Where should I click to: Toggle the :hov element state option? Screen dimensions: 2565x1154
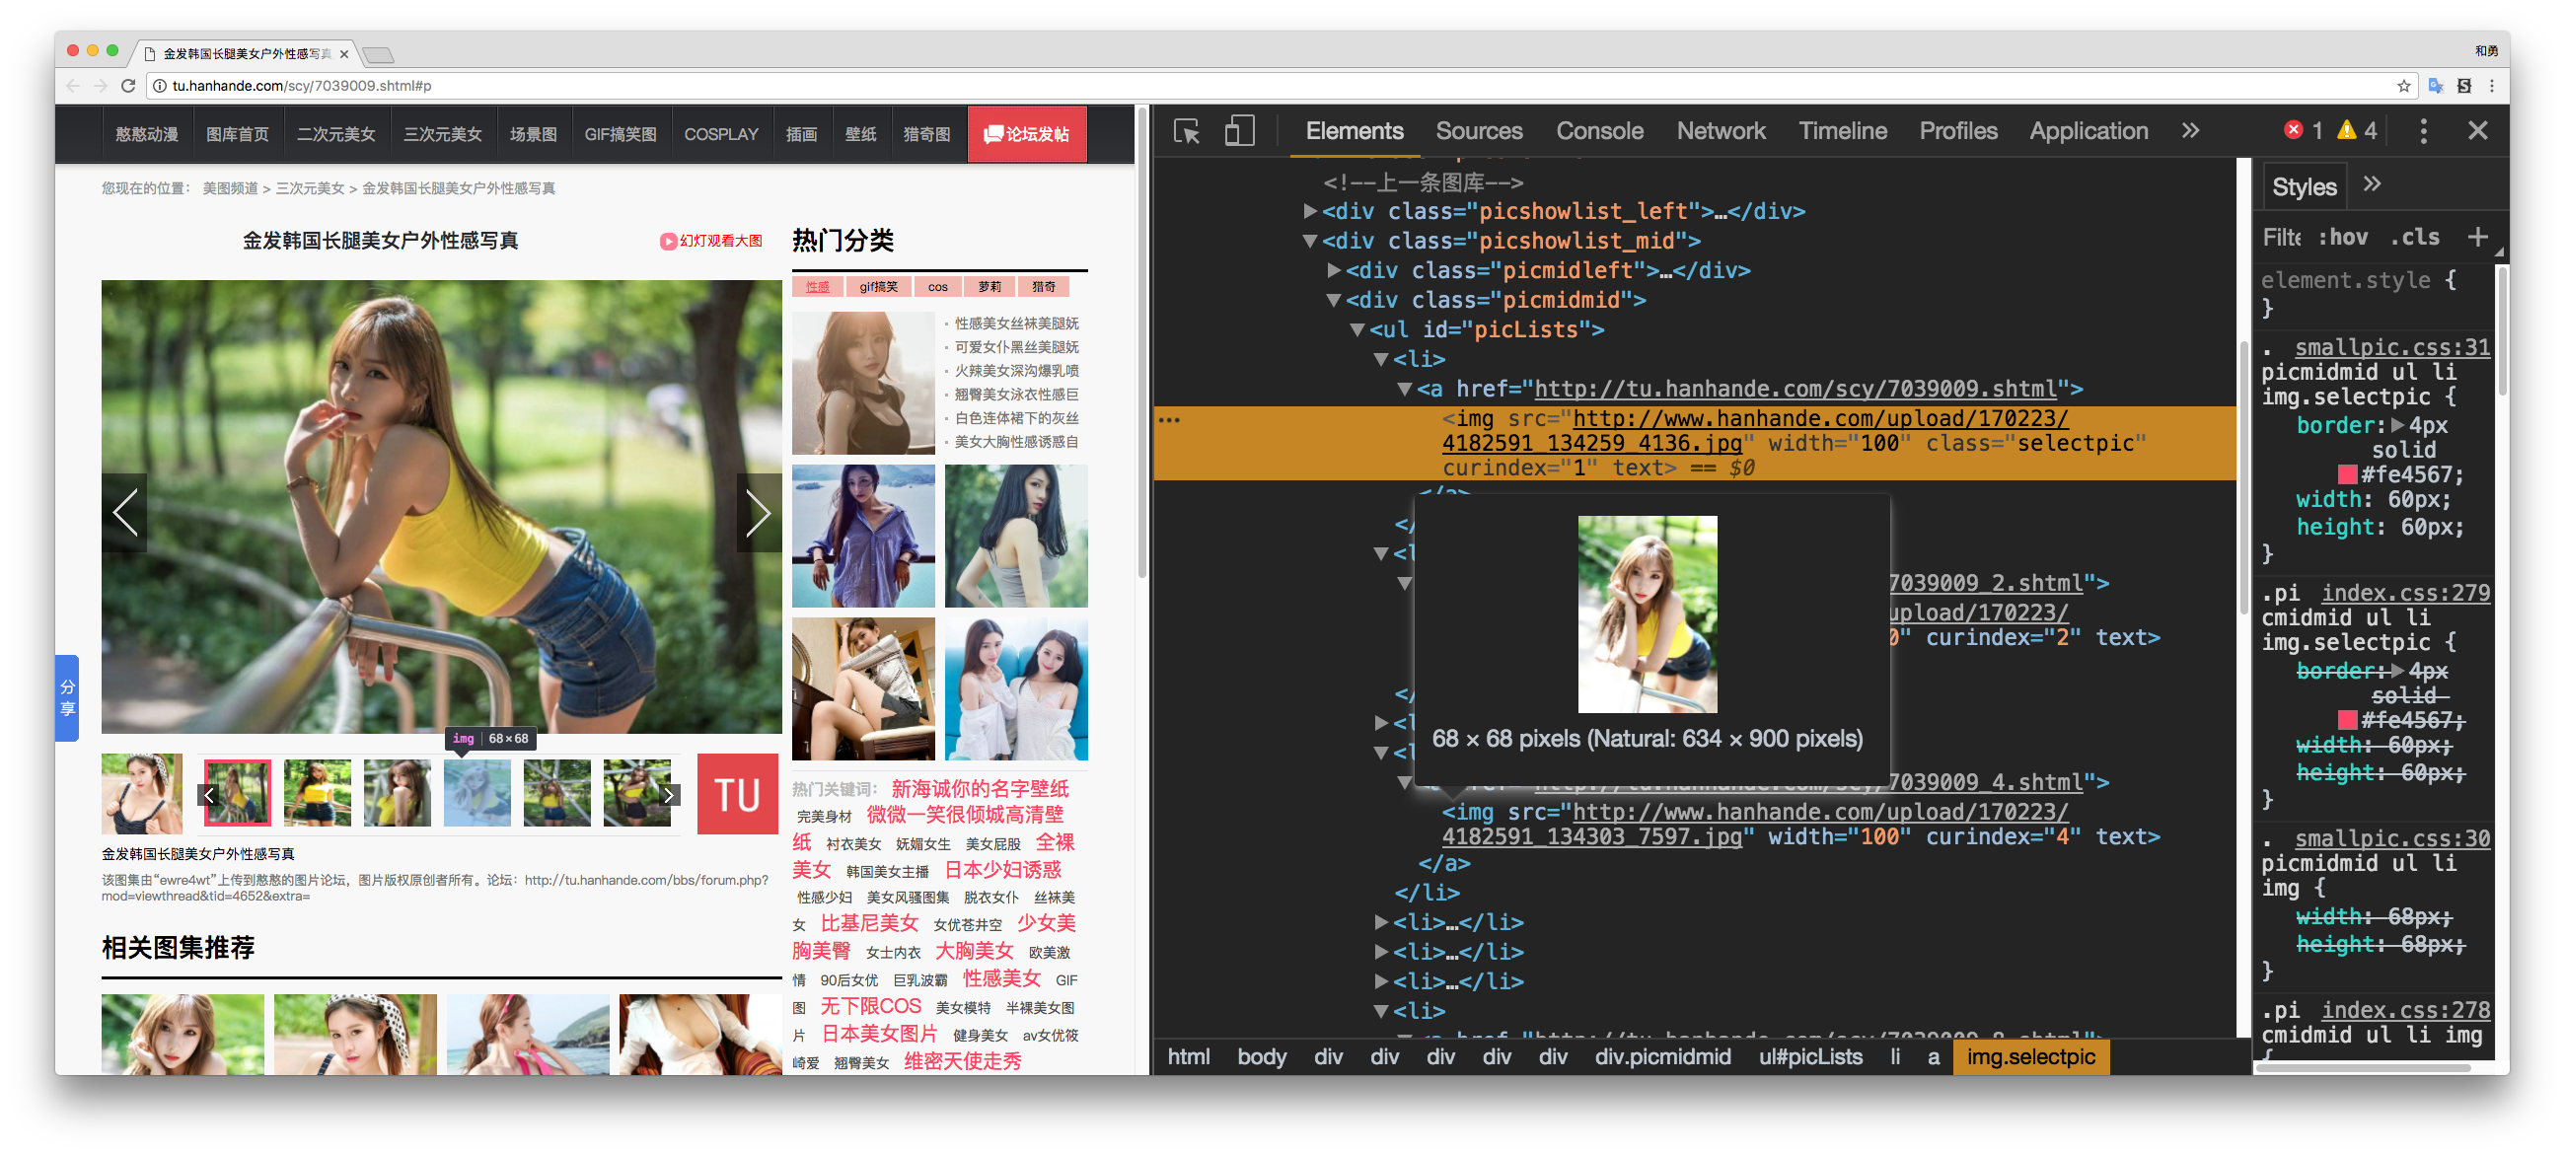tap(2342, 237)
